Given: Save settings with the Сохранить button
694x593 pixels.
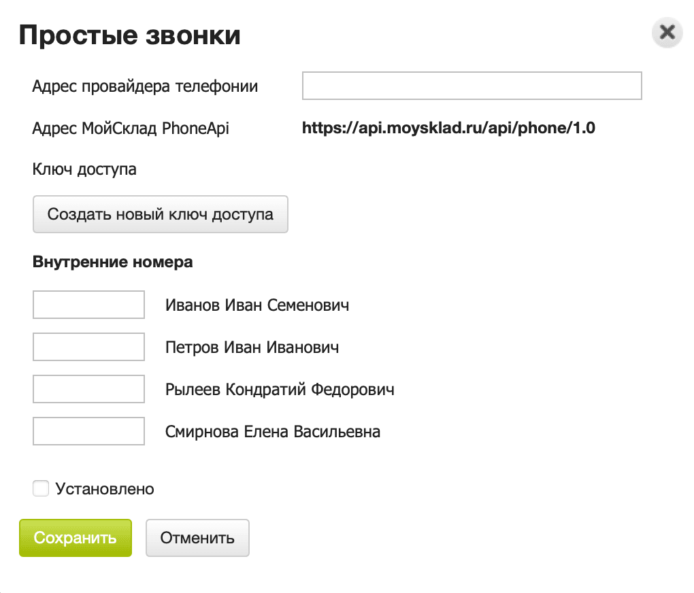Looking at the screenshot, I should click(x=75, y=537).
